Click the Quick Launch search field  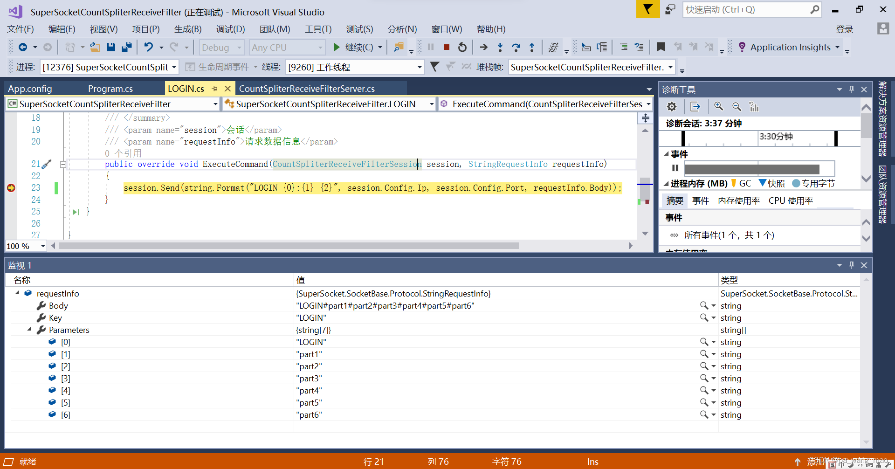752,9
